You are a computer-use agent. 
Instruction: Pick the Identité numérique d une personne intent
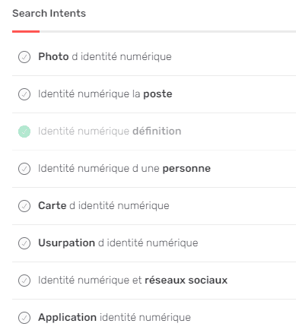124,169
